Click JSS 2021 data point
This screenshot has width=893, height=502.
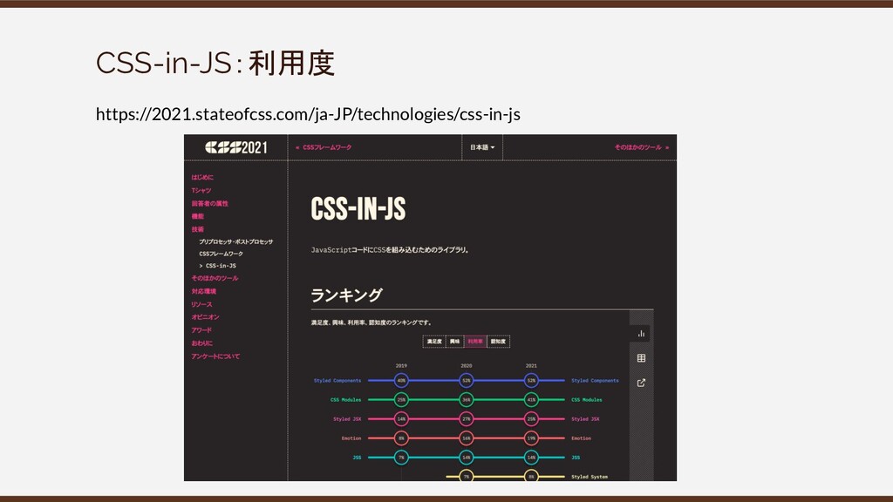point(531,458)
